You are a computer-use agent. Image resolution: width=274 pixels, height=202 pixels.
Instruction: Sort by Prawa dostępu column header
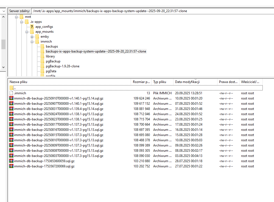point(228,82)
